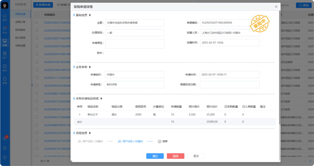Open the 首页 home icon in sidebar
This screenshot has width=314, height=166.
click(x=5, y=17)
